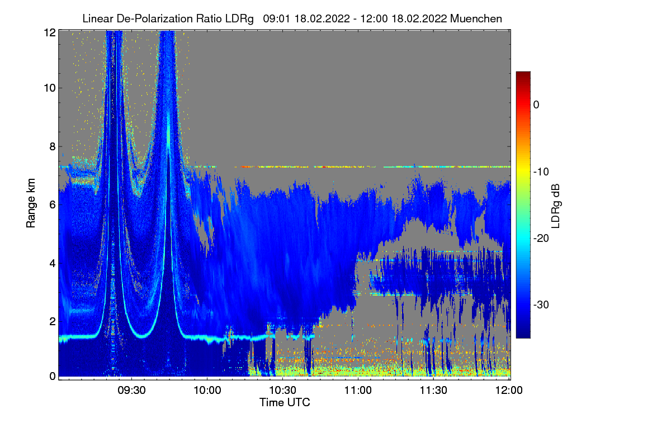The image size is (671, 447).
Task: Click the 'Time UTC' x-axis label
Action: tap(285, 402)
